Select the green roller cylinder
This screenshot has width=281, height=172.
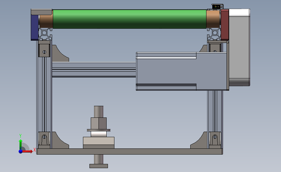tap(130, 19)
